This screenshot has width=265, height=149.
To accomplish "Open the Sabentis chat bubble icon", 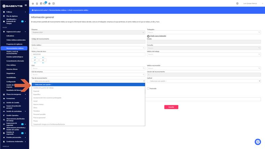I will click(x=258, y=142).
